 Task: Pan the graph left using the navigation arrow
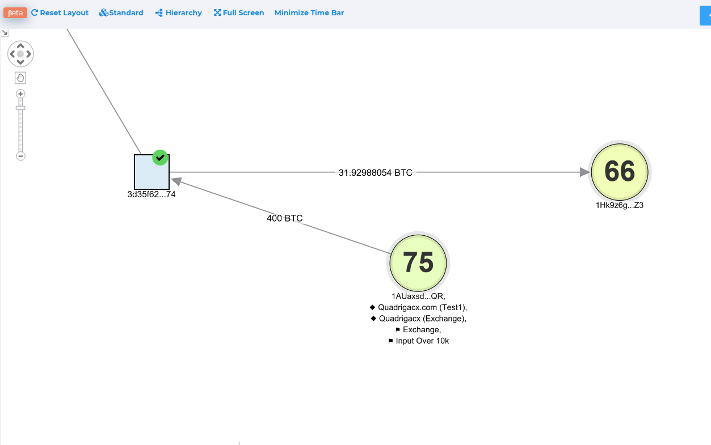(x=12, y=54)
